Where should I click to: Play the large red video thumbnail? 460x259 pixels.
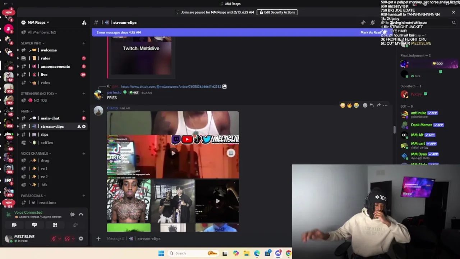(x=173, y=153)
